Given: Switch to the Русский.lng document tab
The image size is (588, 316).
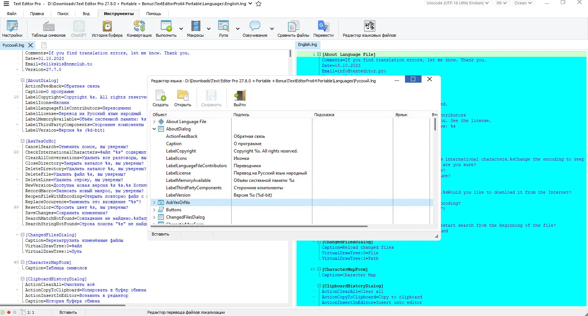Looking at the screenshot, I should (x=13, y=45).
